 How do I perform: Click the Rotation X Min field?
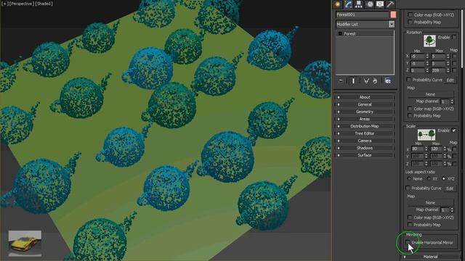(418, 56)
